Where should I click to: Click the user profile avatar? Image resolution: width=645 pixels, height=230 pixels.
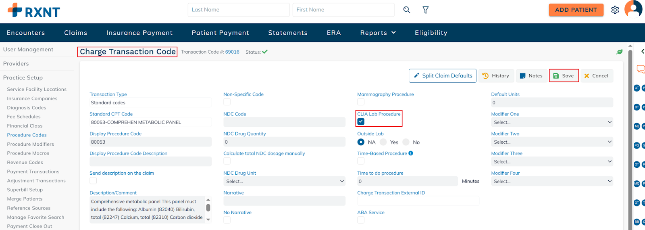633,9
